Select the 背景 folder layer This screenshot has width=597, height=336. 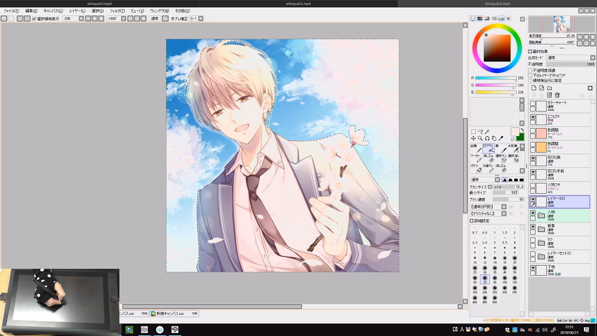point(560,229)
